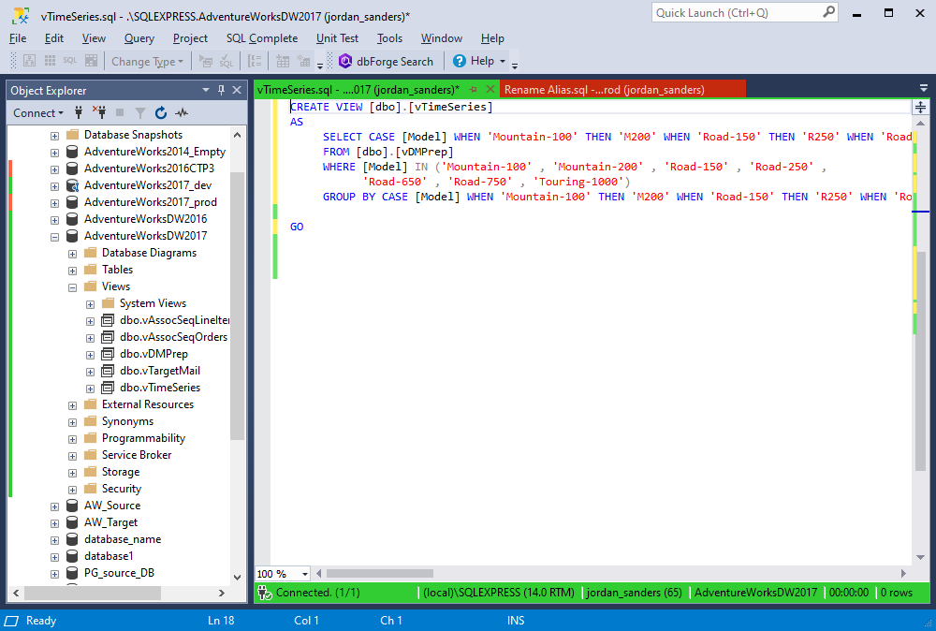Image resolution: width=936 pixels, height=631 pixels.
Task: Open the active documents list dropdown arrow
Action: [x=924, y=88]
